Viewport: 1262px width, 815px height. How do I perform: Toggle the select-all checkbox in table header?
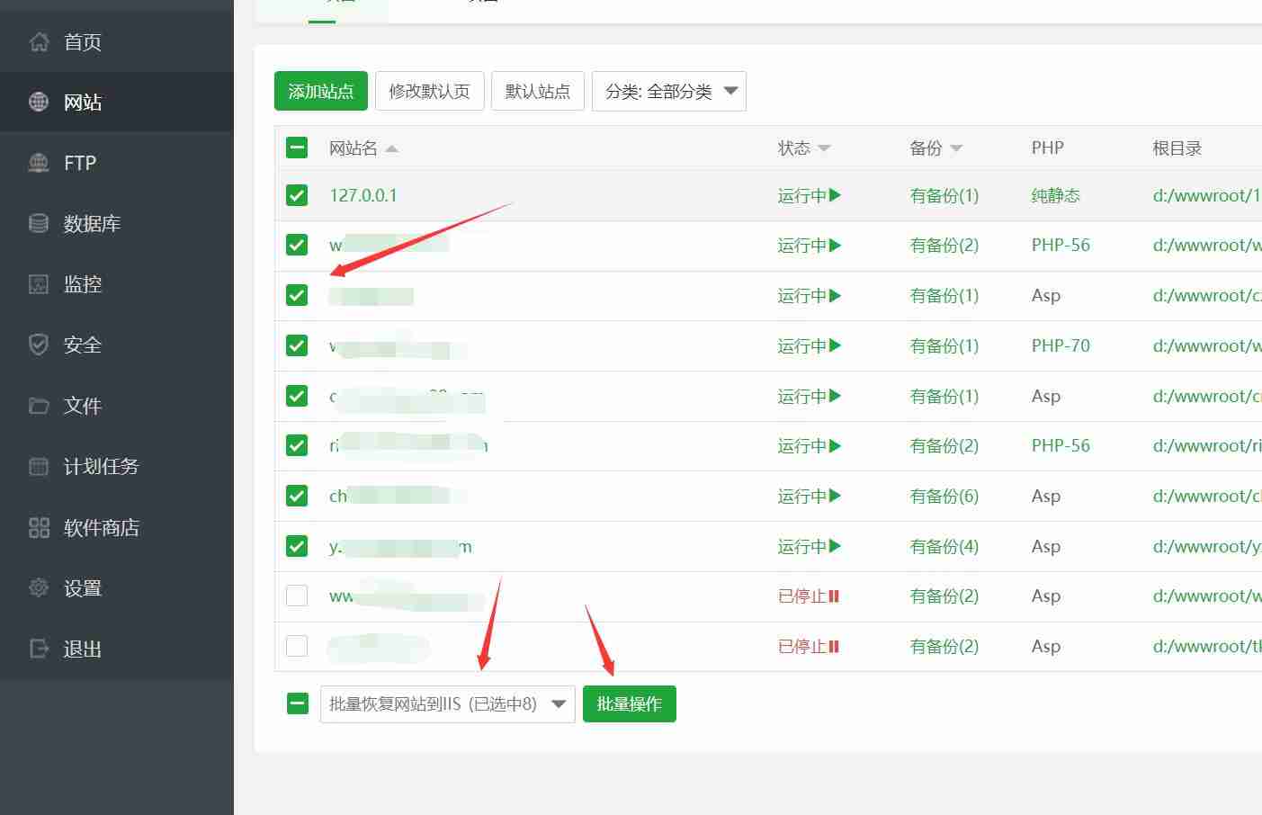[x=296, y=147]
